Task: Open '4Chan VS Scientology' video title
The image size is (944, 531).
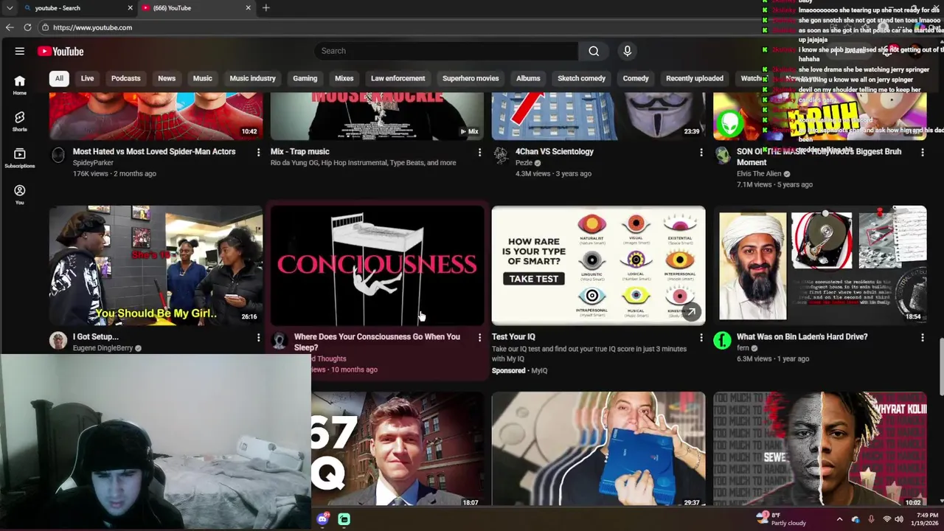Action: coord(554,152)
